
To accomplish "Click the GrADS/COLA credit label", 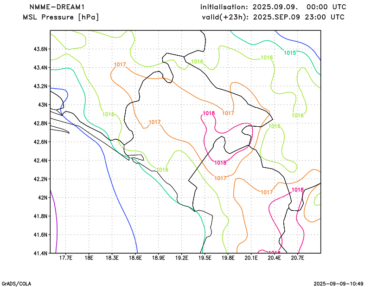I will 16,284.
